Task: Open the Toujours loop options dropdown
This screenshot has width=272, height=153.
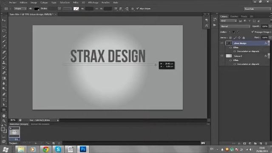Action: click(15, 143)
